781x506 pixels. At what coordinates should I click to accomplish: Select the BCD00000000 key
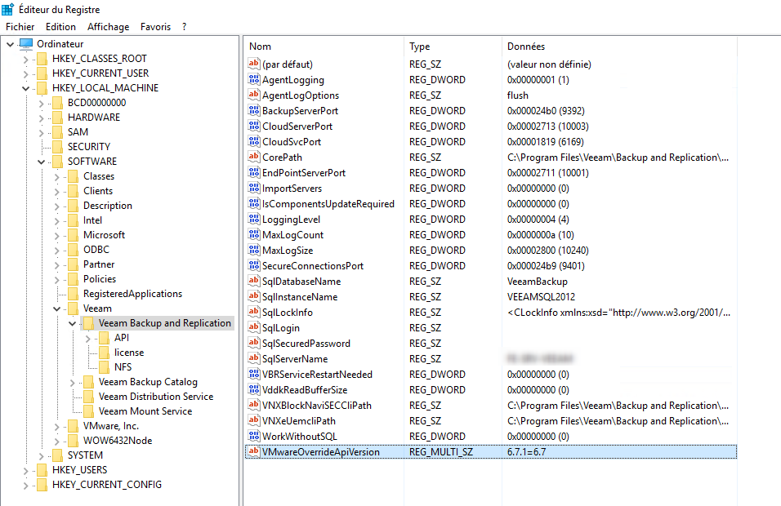[96, 103]
